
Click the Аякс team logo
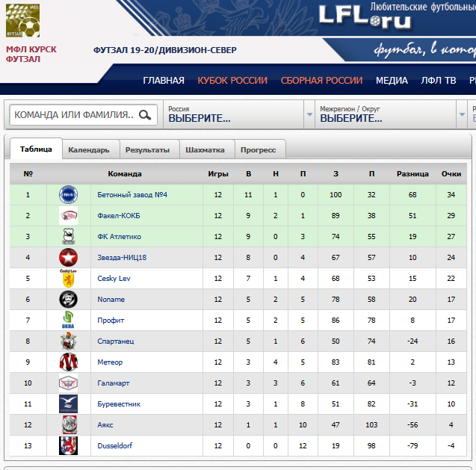pyautogui.click(x=69, y=425)
